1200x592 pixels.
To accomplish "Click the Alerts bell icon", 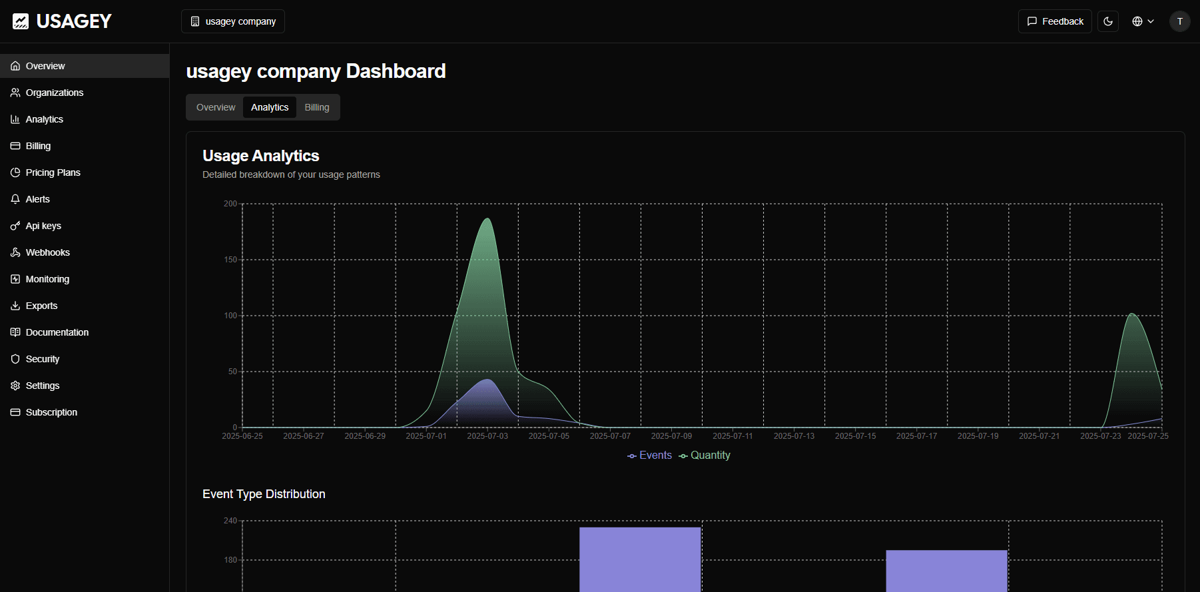I will click(15, 199).
